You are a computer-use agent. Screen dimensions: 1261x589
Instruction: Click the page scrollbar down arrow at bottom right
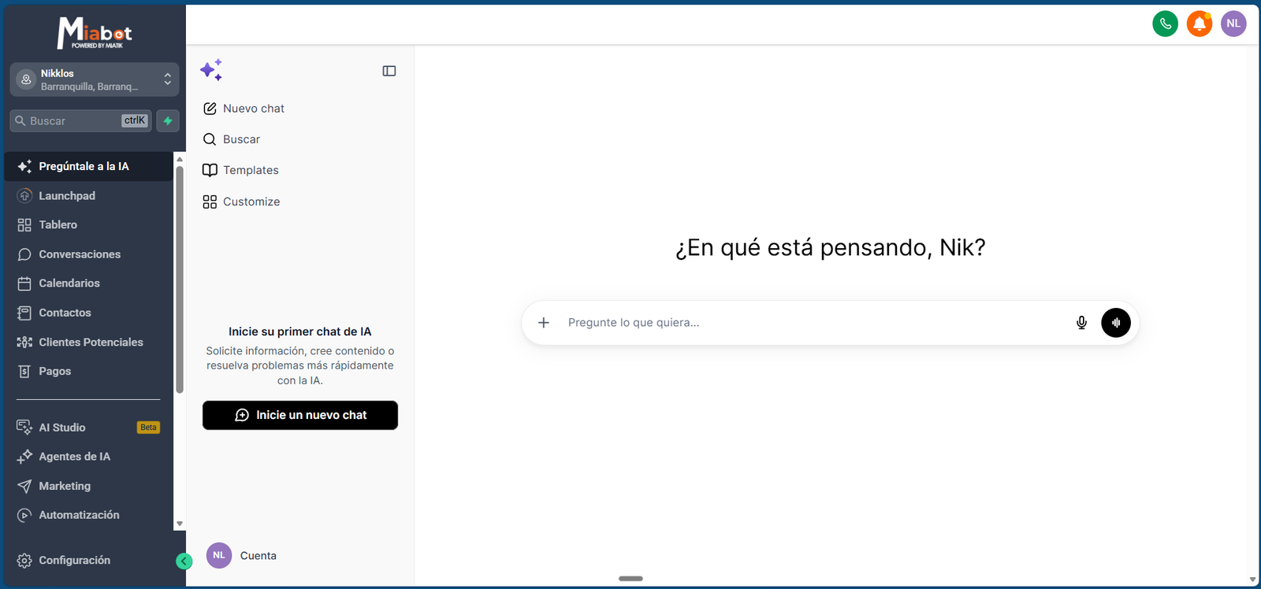1252,580
